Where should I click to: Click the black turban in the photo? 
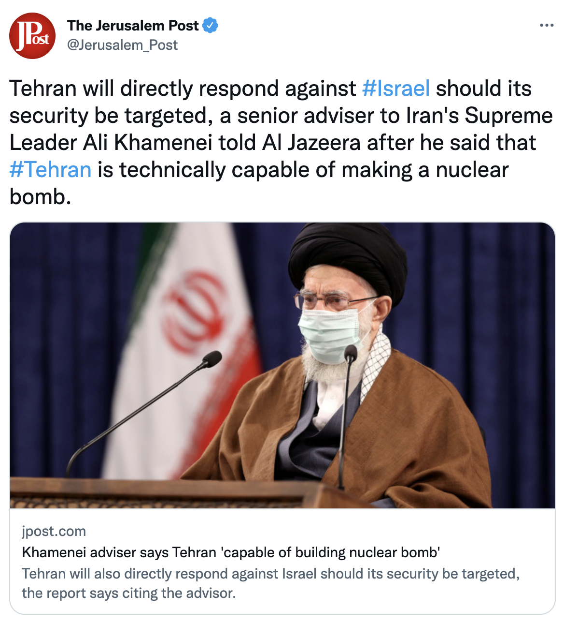[x=348, y=261]
